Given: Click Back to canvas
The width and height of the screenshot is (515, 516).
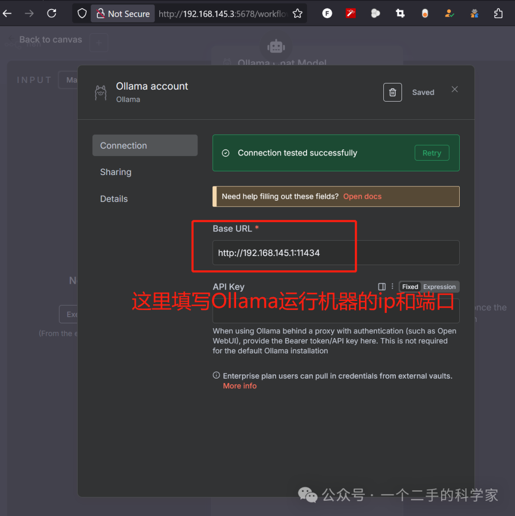Looking at the screenshot, I should (51, 40).
